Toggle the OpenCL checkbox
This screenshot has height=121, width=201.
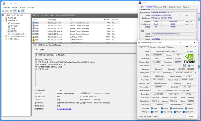(152, 109)
